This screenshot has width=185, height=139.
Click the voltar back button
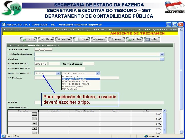click(x=134, y=39)
